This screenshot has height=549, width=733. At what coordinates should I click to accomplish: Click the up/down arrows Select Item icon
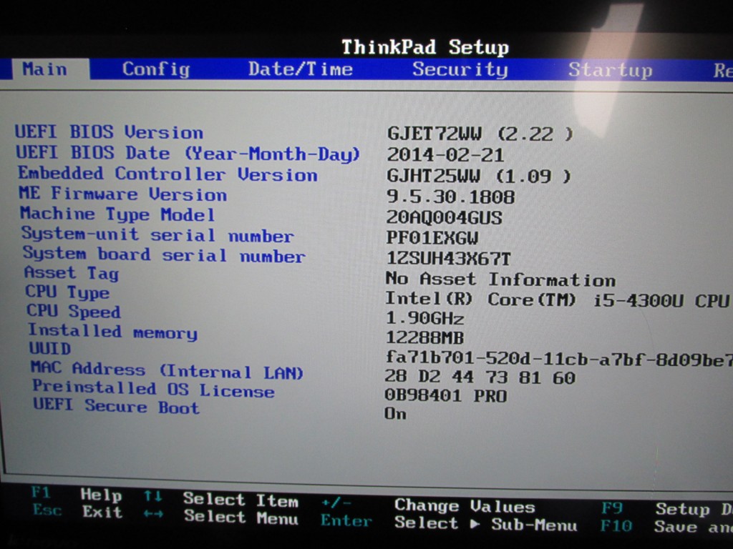(x=152, y=496)
